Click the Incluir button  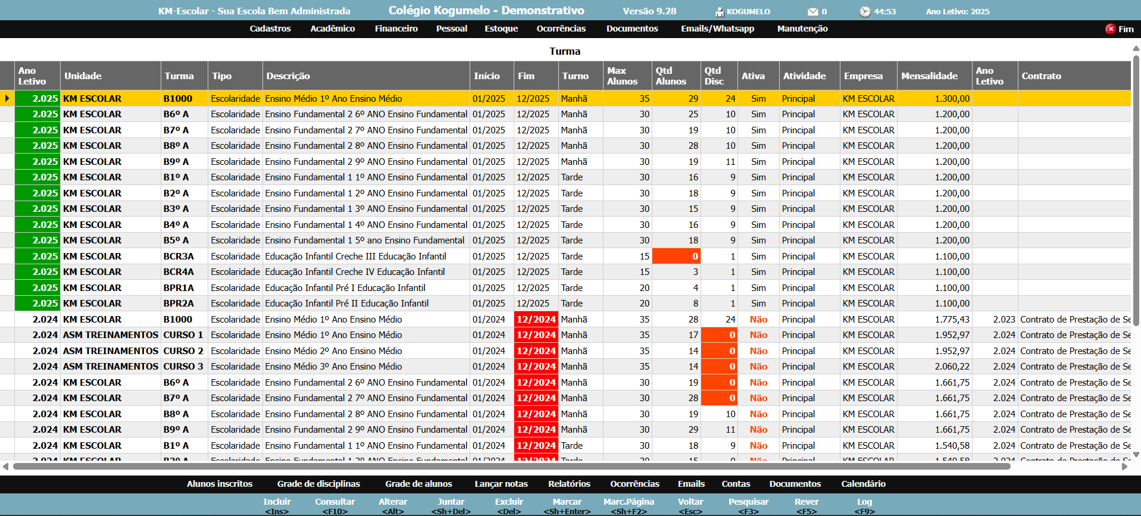pyautogui.click(x=277, y=506)
